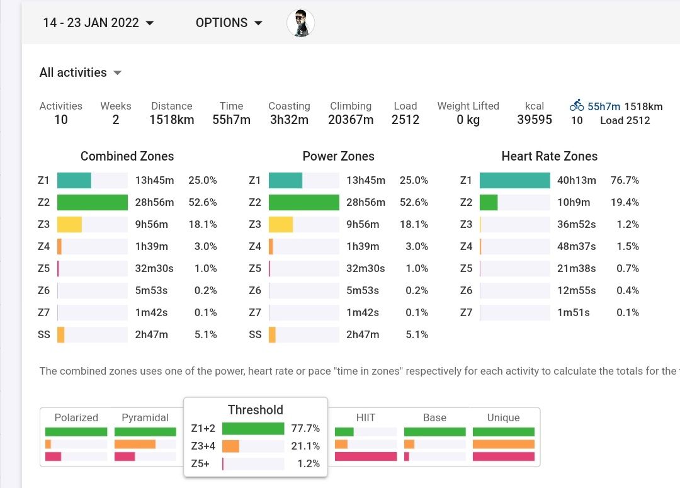Open the user profile avatar
This screenshot has width=680, height=488.
click(x=300, y=23)
